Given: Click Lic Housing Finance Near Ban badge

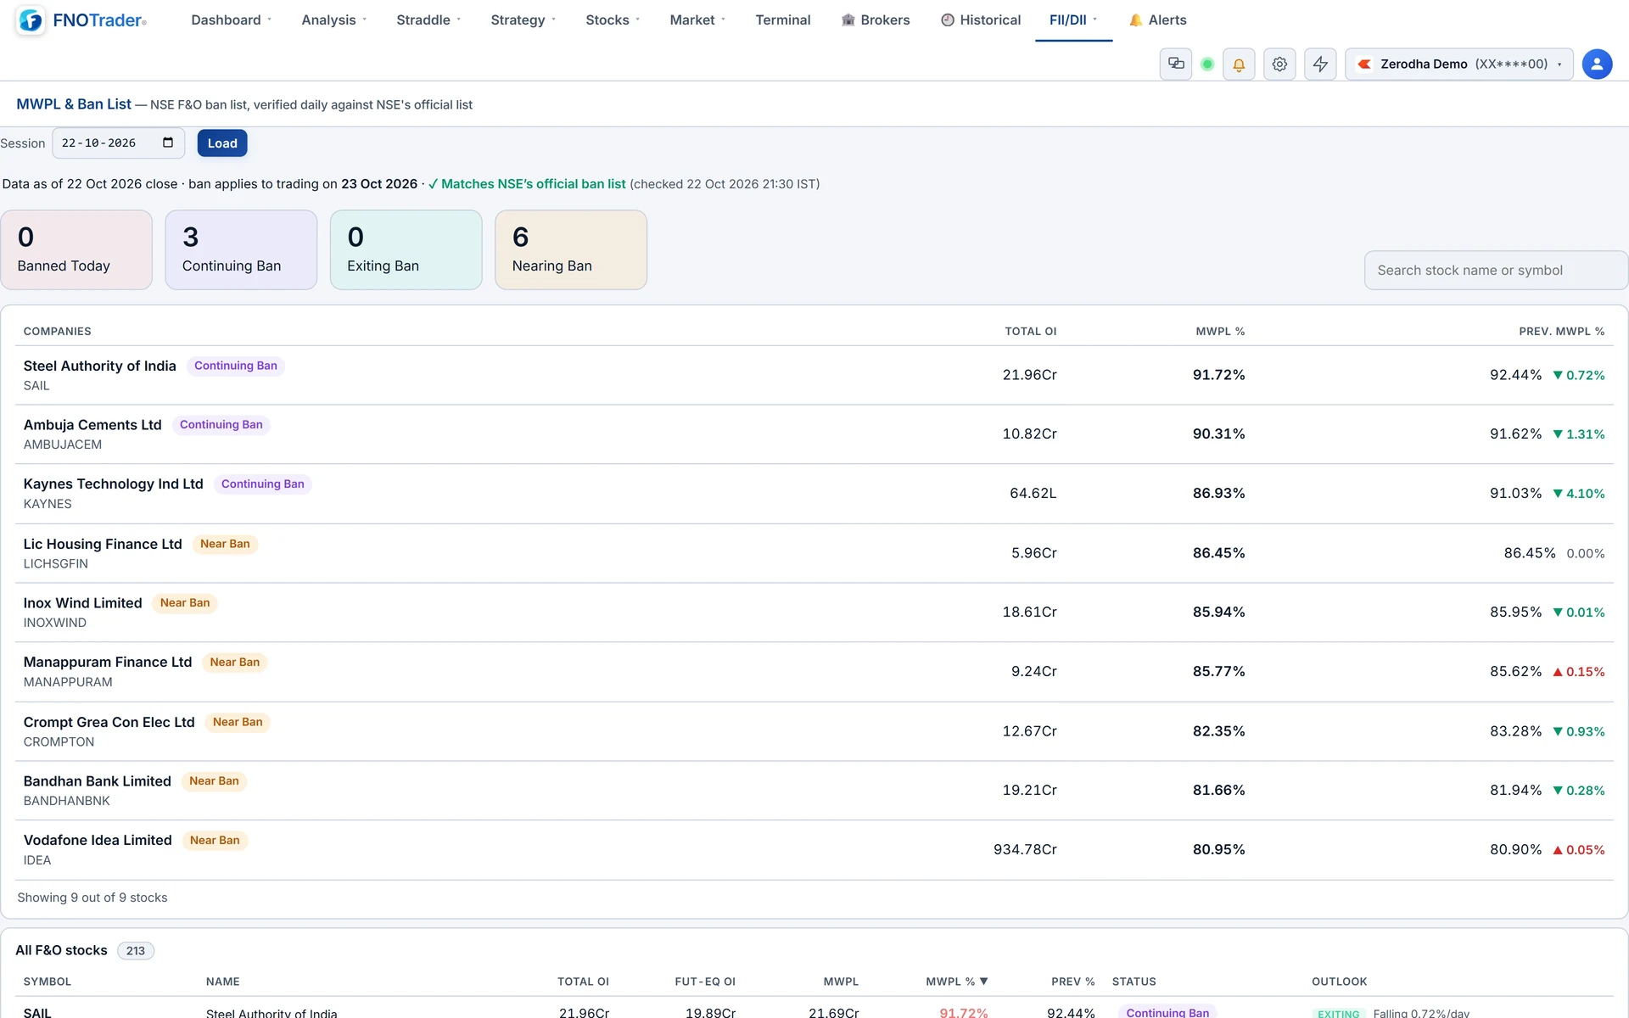Looking at the screenshot, I should click(x=225, y=544).
